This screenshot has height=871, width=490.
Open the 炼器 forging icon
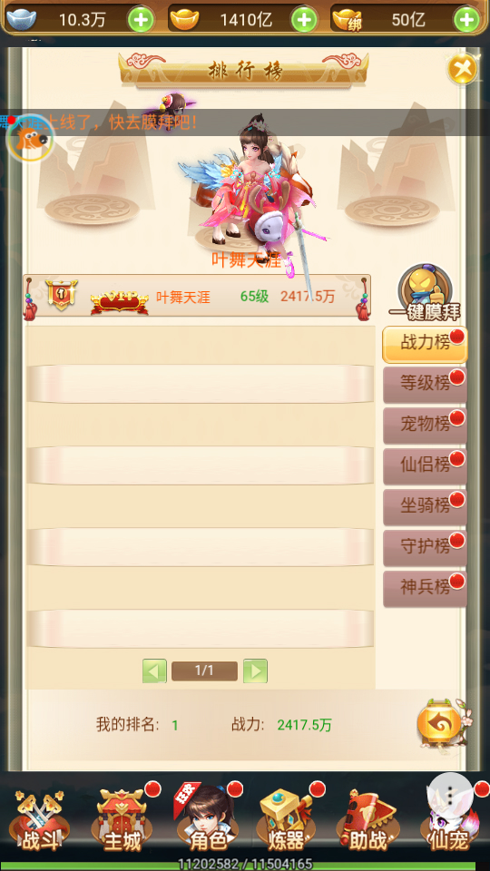(x=288, y=820)
